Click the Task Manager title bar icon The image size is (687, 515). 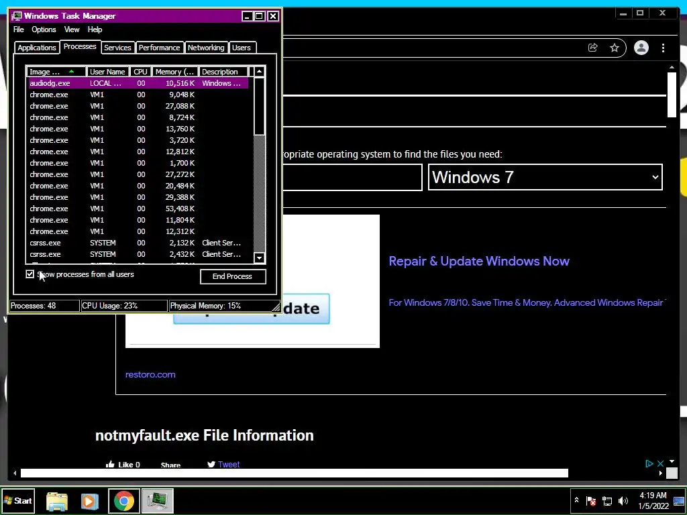(17, 16)
